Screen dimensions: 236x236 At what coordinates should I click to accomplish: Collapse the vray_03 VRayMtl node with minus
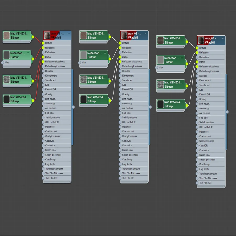click(222, 38)
